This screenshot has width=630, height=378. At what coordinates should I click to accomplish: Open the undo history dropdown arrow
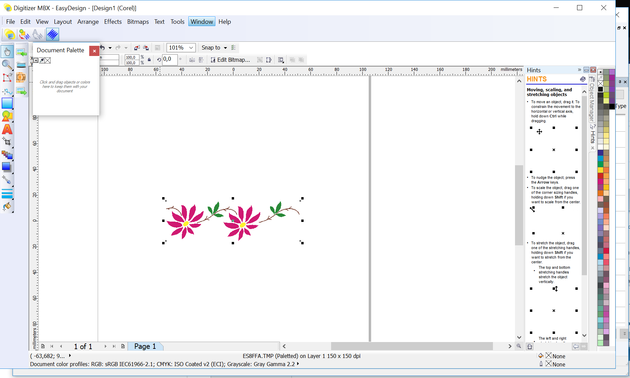[x=110, y=48]
